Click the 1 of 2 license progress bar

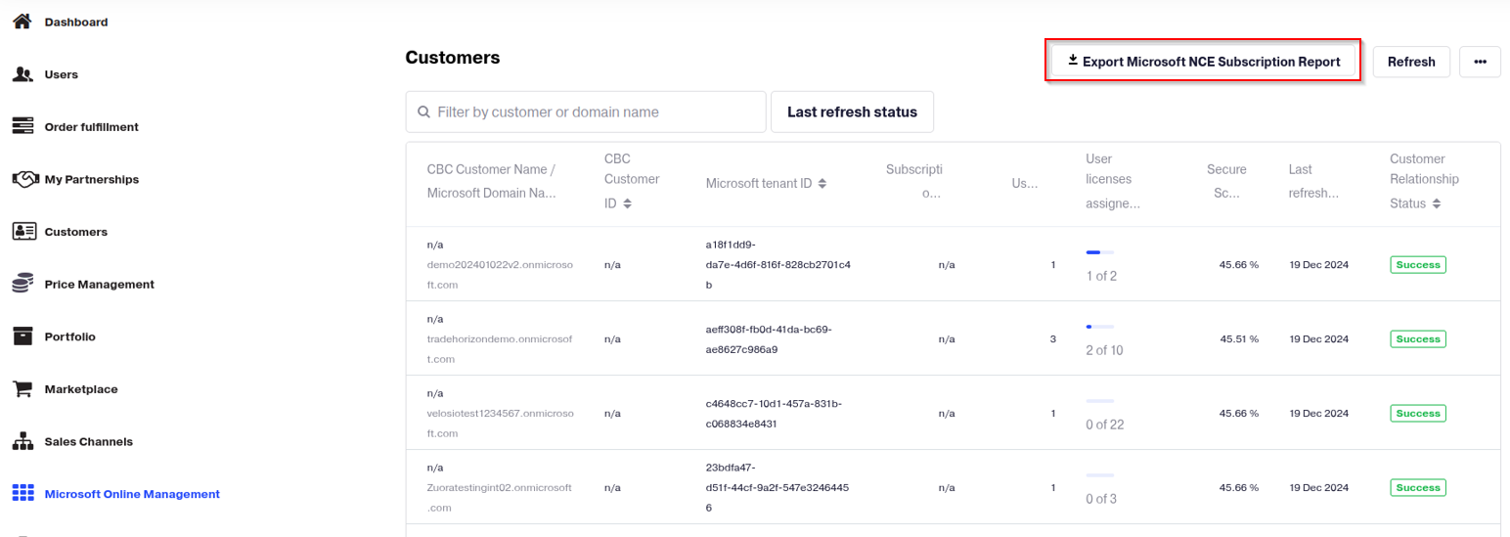click(1100, 252)
